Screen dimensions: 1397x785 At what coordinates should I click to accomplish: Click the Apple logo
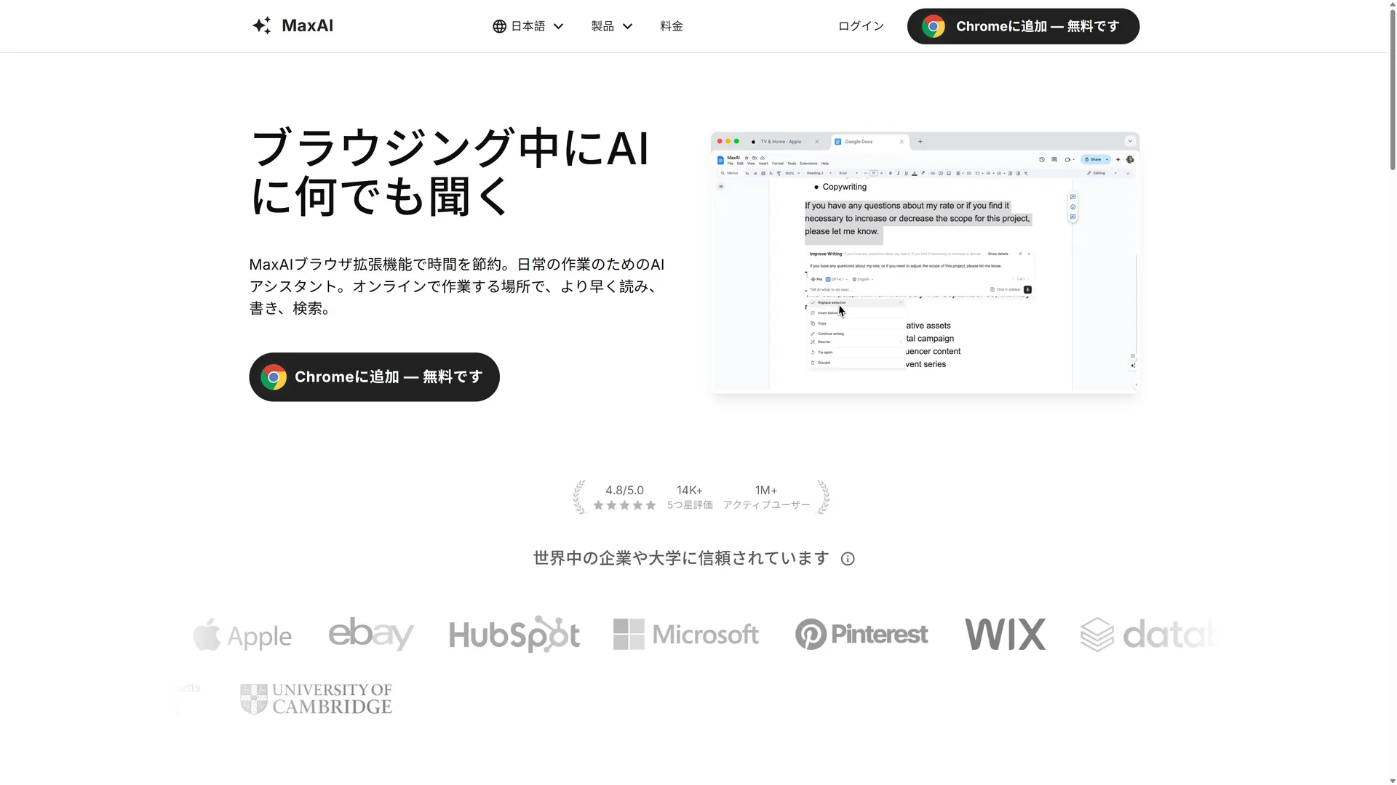(242, 635)
